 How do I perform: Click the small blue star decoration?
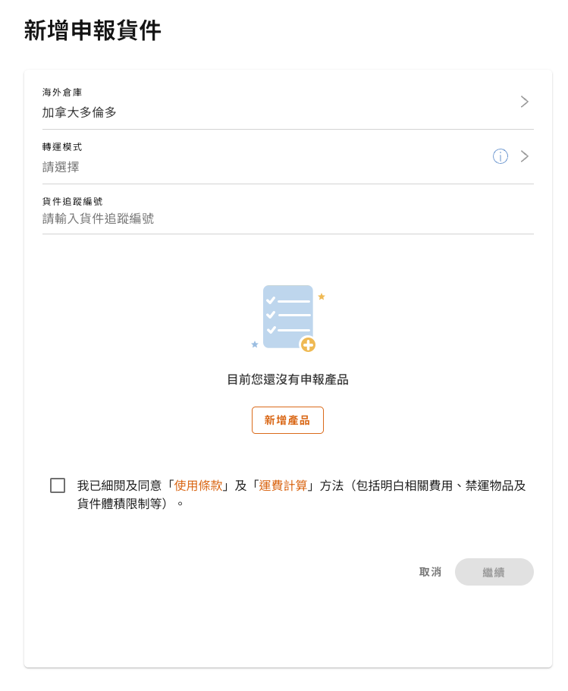(x=255, y=344)
